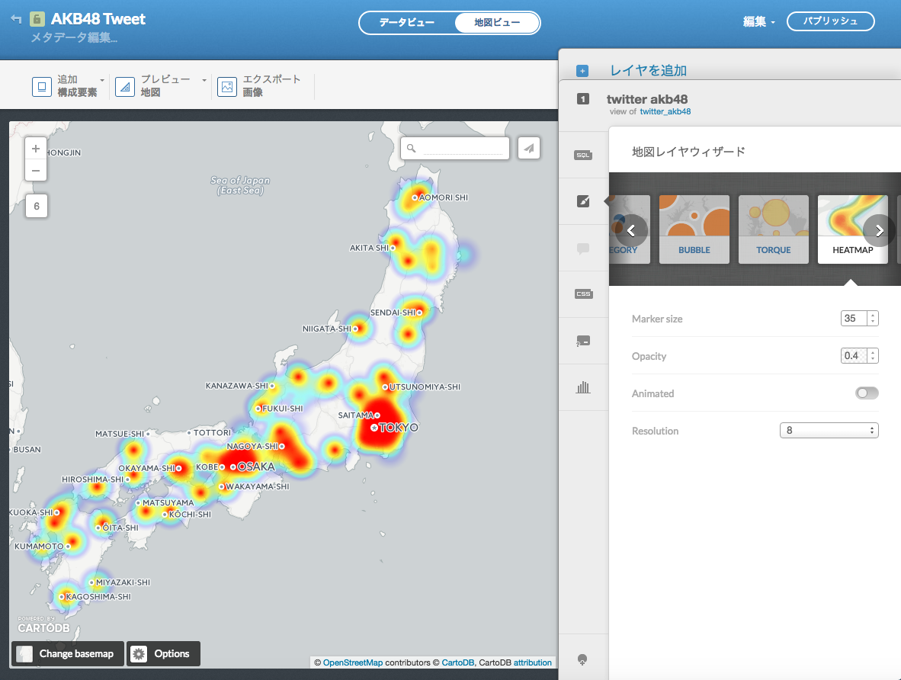
Task: Click the Marker size stepper arrows
Action: [873, 319]
